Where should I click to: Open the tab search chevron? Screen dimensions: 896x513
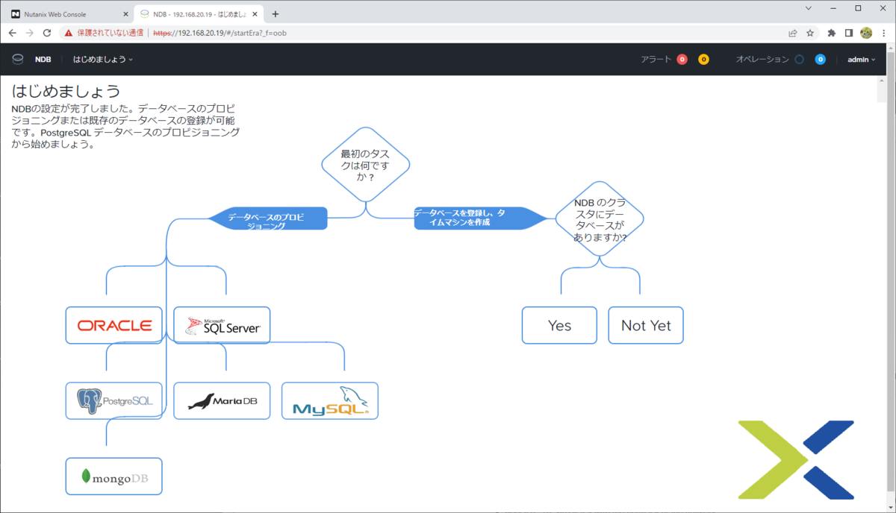click(809, 8)
